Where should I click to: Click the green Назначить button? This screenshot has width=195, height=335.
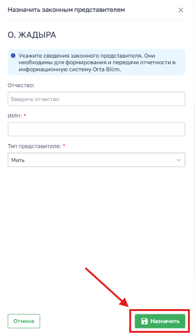(x=160, y=321)
